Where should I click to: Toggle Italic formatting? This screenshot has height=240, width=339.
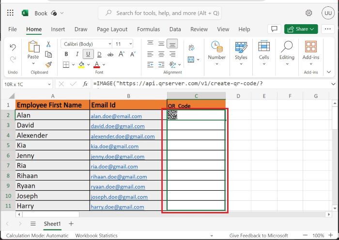77,54
